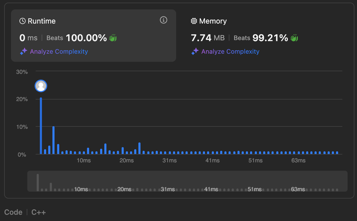Viewport: 357px width, 221px height.
Task: Open Analyze Complexity for Memory
Action: pyautogui.click(x=230, y=52)
